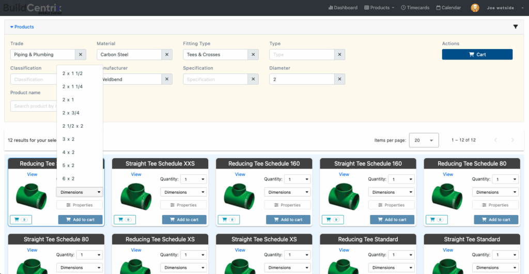This screenshot has width=529, height=274.
Task: Clear the Carbon Steel material filter
Action: tap(167, 55)
